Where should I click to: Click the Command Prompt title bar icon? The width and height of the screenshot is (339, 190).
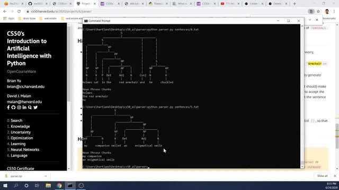click(86, 21)
